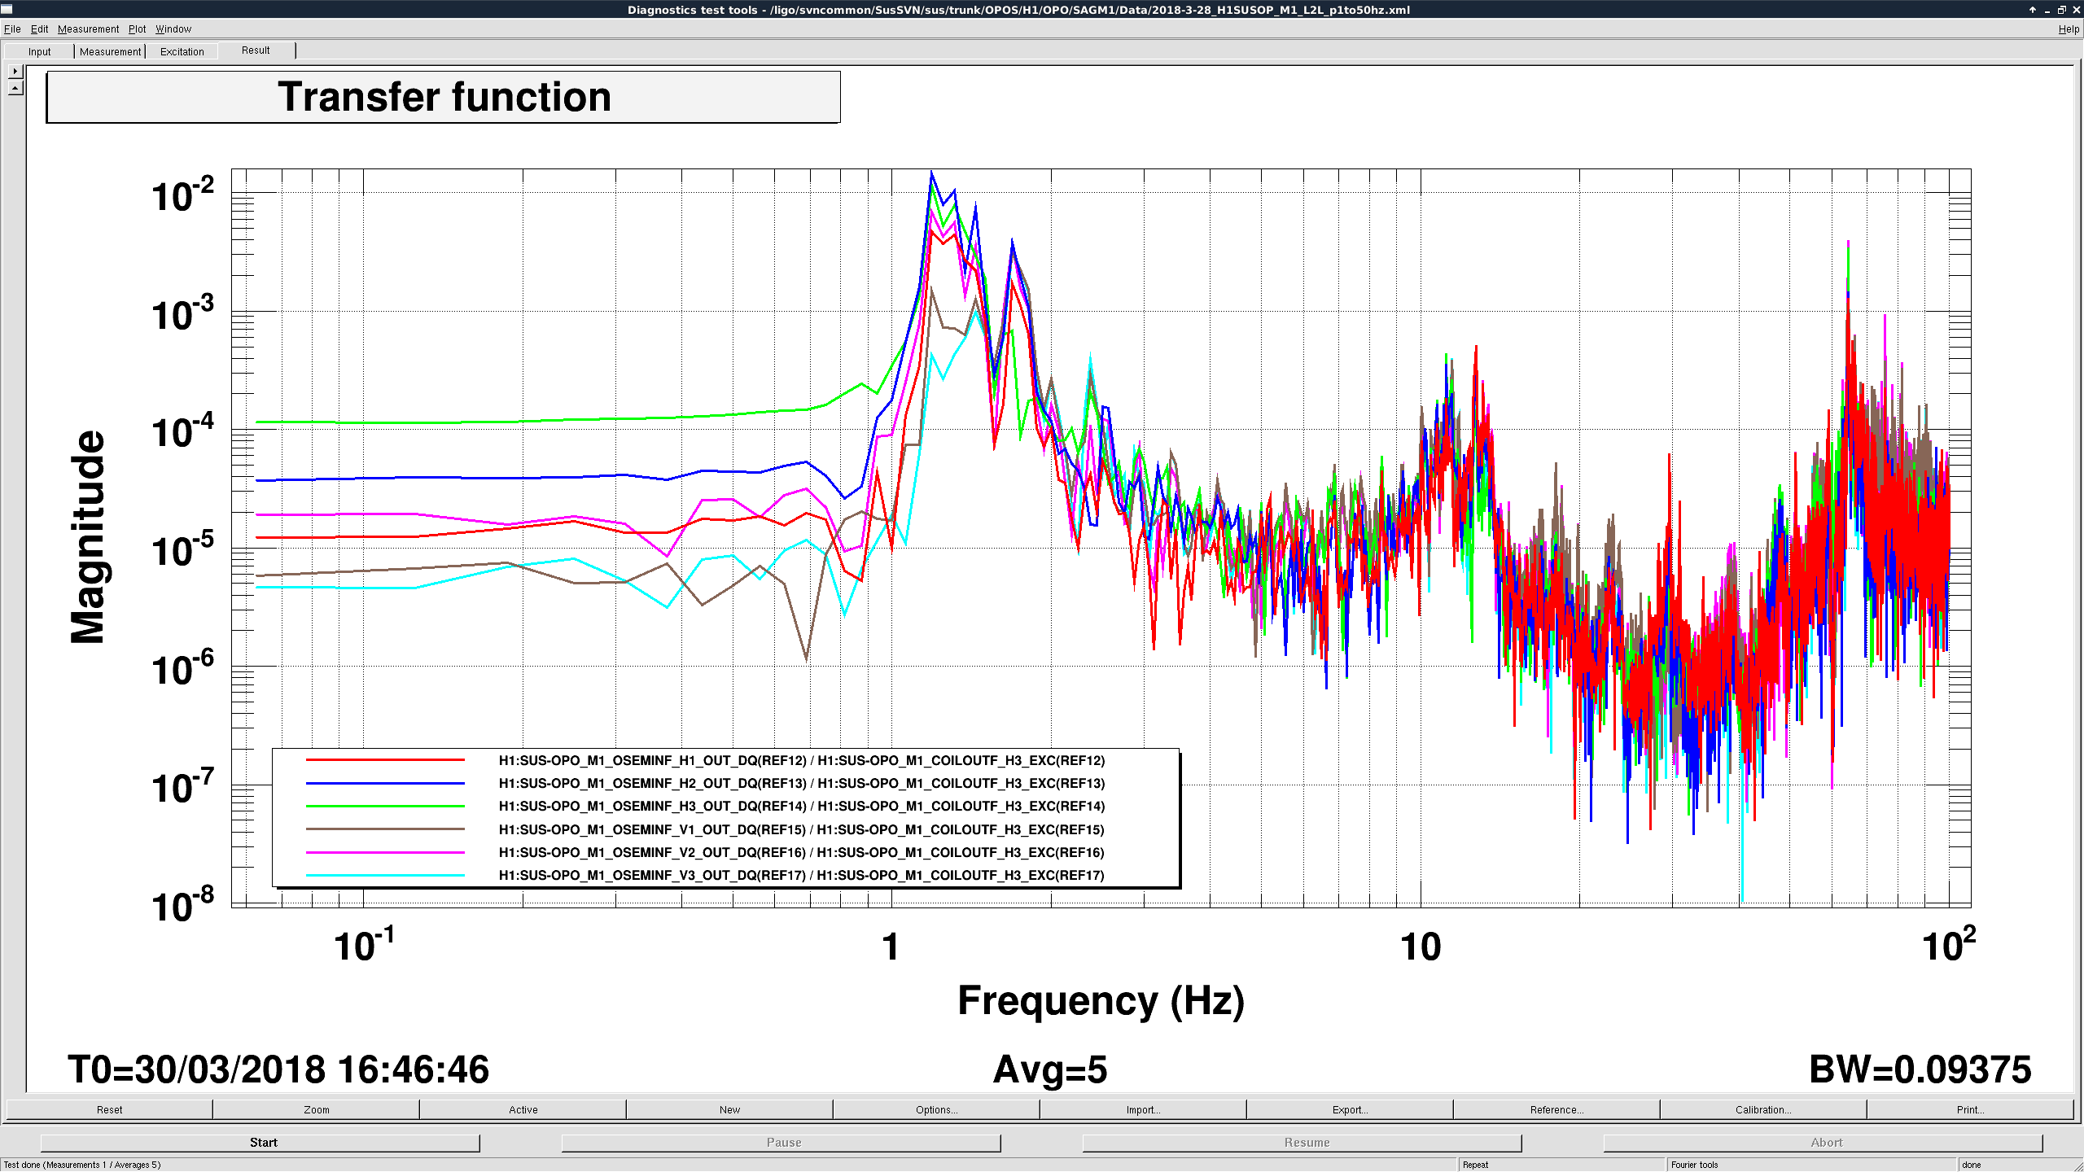Screen dimensions: 2084x1172
Task: Open the window menu icon in title bar
Action: (x=7, y=9)
